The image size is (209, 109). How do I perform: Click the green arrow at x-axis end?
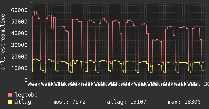point(206,80)
